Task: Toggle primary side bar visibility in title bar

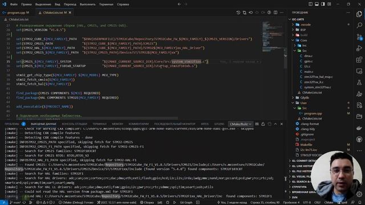Action: (x=310, y=4)
